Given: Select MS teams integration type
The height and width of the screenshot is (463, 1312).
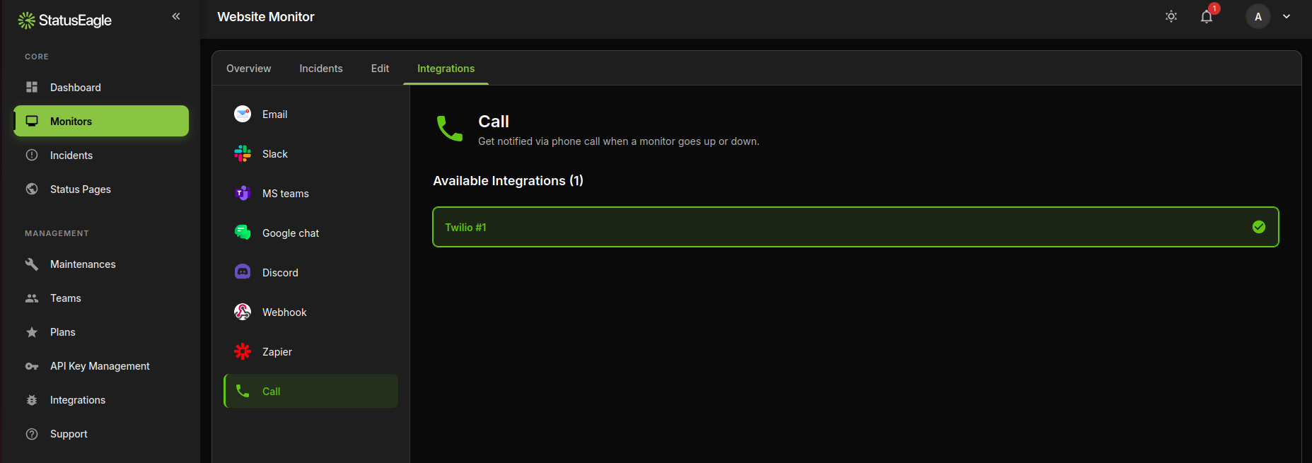Looking at the screenshot, I should (310, 193).
